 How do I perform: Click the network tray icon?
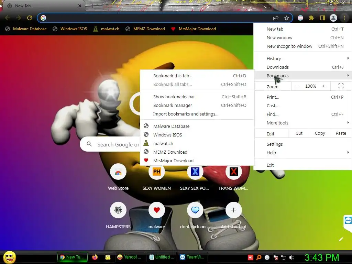coord(284,257)
